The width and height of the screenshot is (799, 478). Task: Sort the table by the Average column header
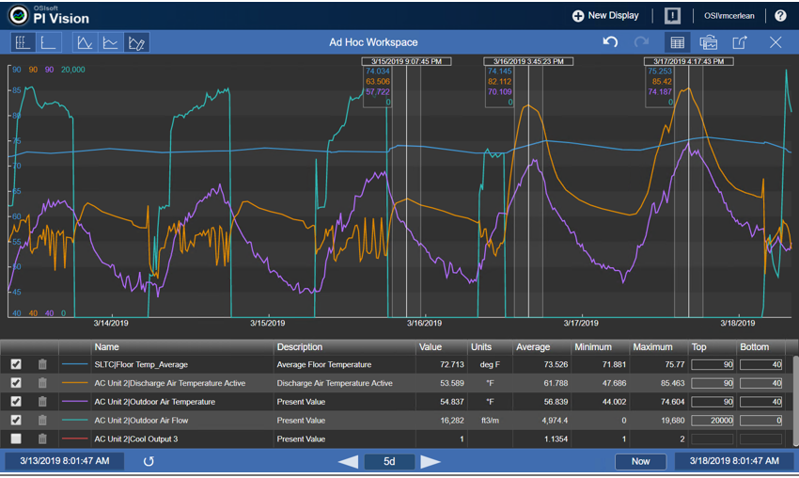coord(533,347)
